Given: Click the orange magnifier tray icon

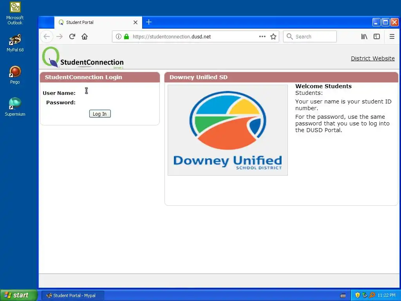Looking at the screenshot, I should point(372,295).
